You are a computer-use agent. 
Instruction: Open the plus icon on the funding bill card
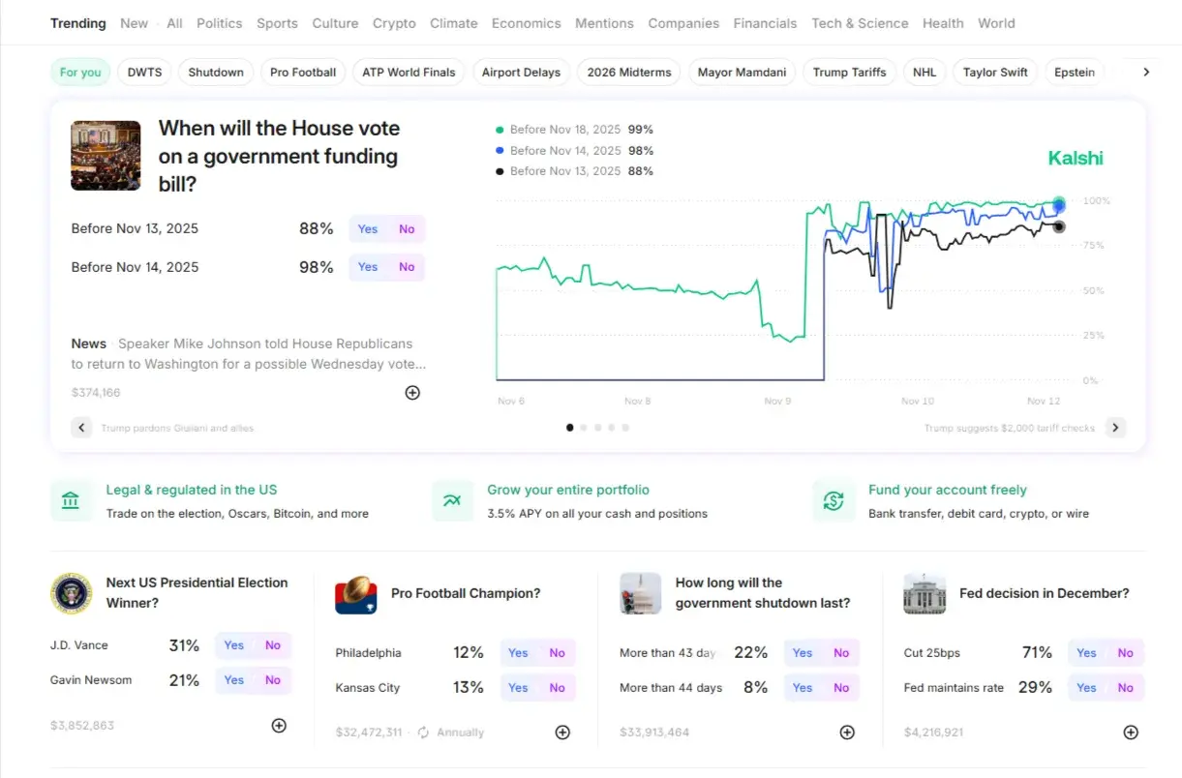coord(412,392)
